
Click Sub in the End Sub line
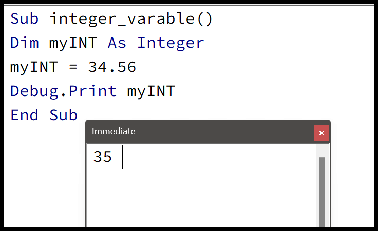(x=63, y=115)
